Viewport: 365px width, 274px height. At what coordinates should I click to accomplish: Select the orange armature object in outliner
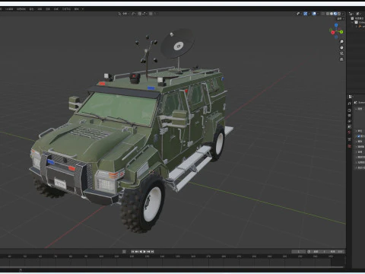pyautogui.click(x=360, y=27)
